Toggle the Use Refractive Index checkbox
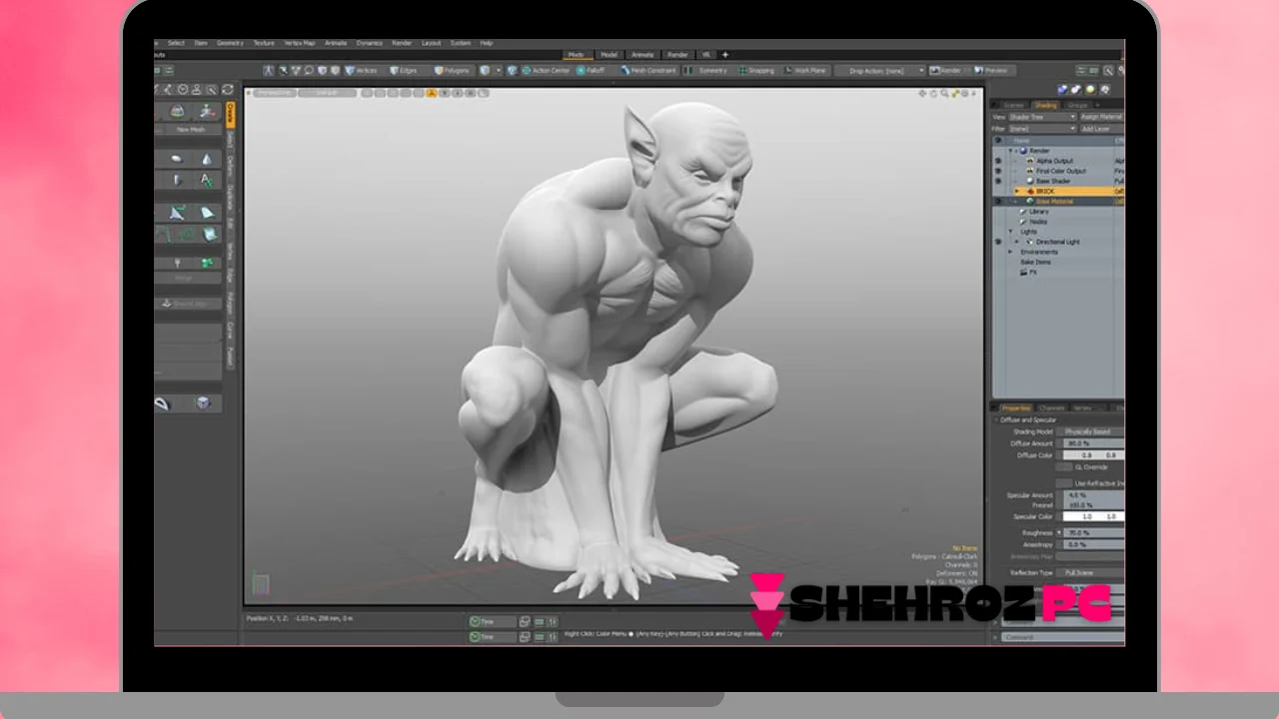Image resolution: width=1279 pixels, height=719 pixels. coord(1065,483)
